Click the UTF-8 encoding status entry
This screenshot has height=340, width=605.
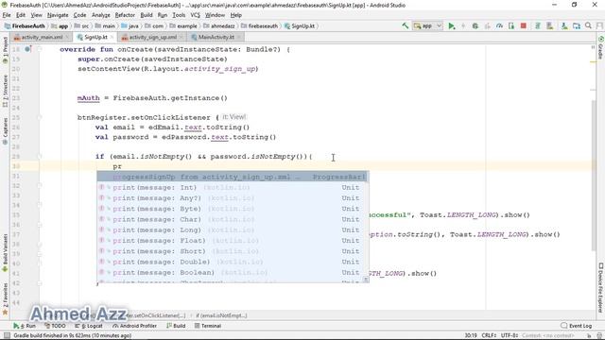pyautogui.click(x=510, y=336)
